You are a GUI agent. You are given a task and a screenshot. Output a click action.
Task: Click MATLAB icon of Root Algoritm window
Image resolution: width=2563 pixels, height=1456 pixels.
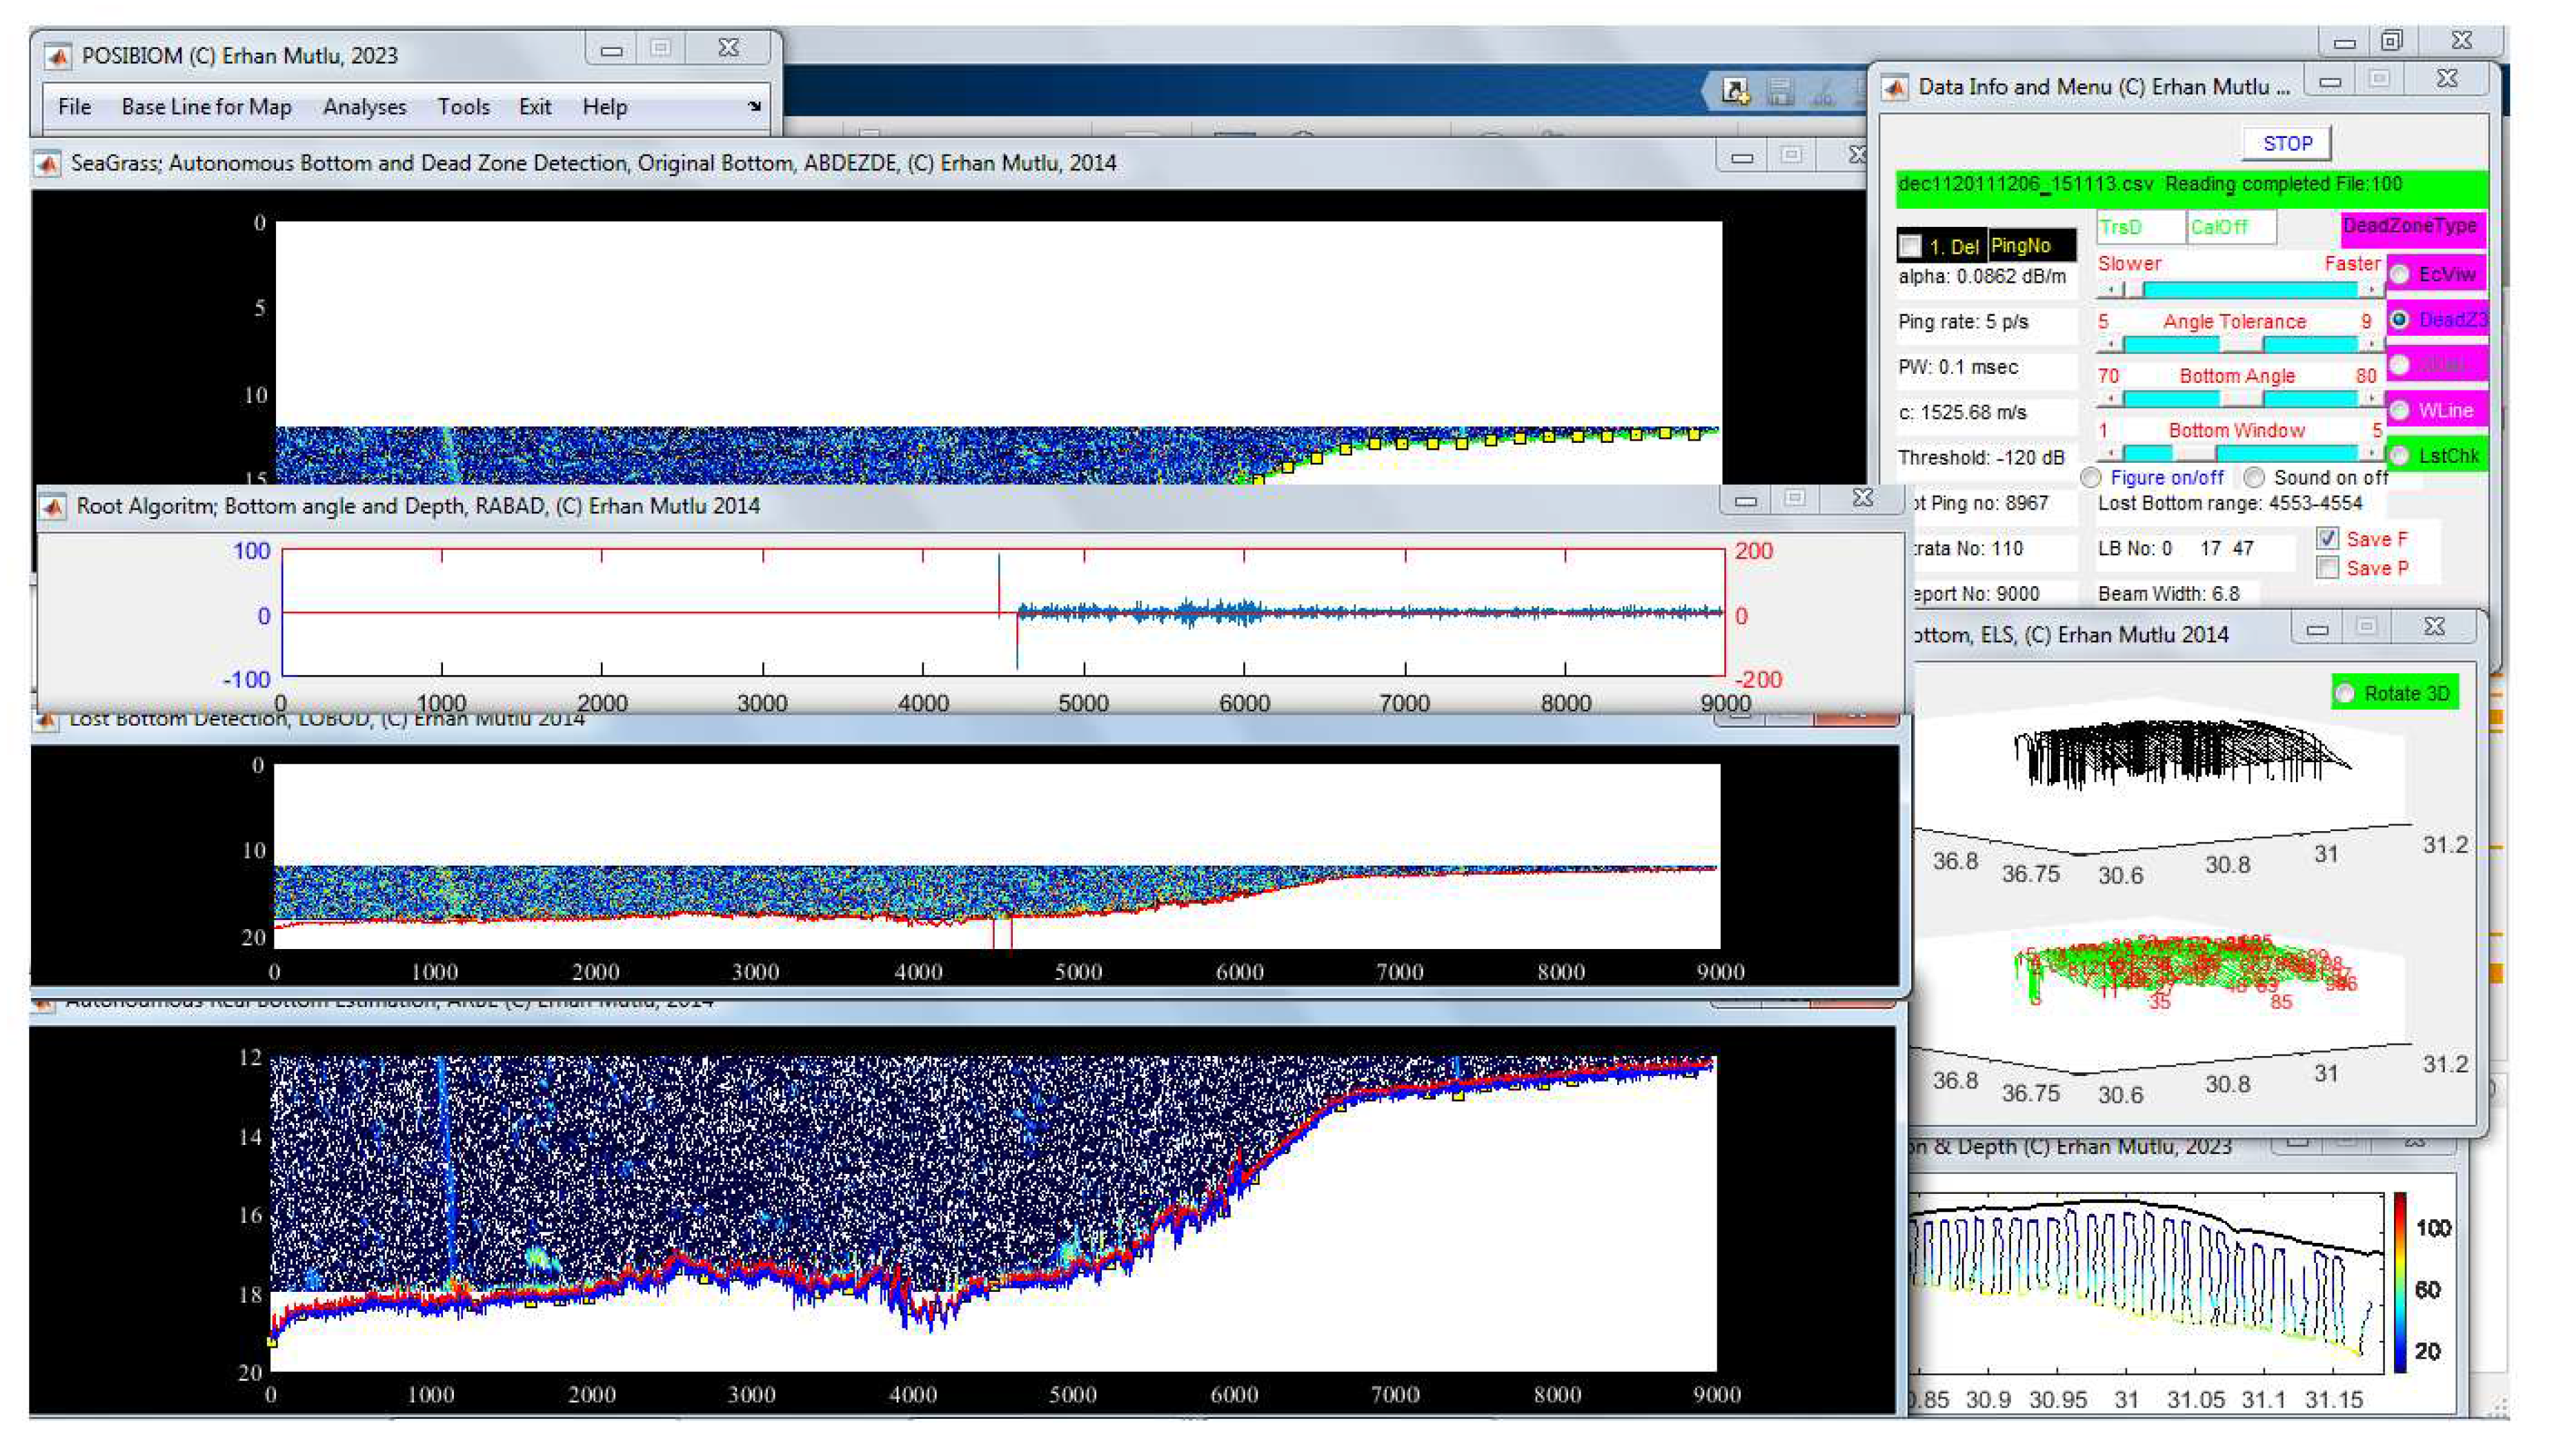52,507
